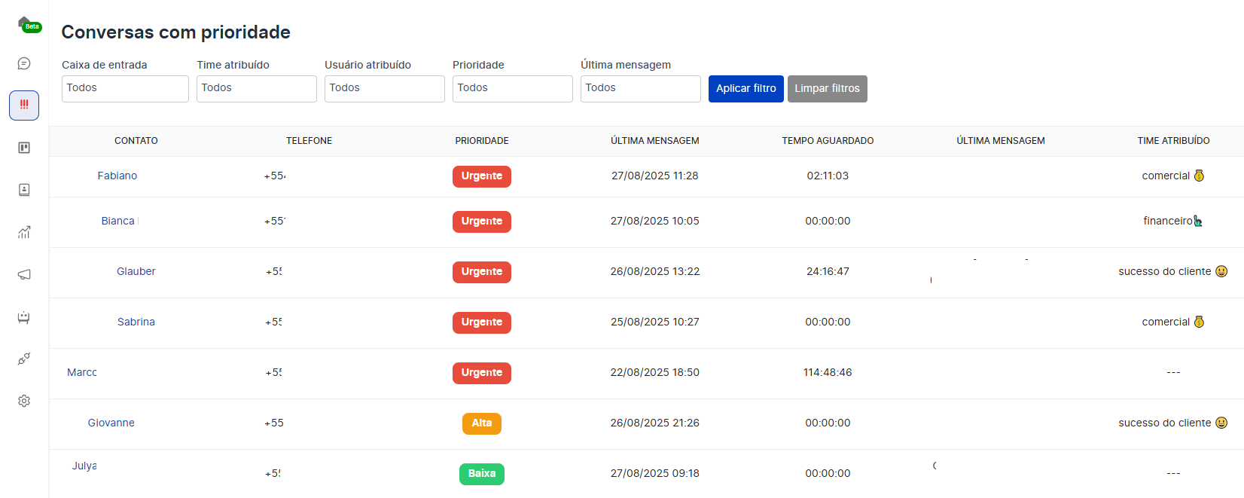Screen dimensions: 1244x498
Task: Expand Caixa de entrada filter dropdown
Action: (125, 88)
